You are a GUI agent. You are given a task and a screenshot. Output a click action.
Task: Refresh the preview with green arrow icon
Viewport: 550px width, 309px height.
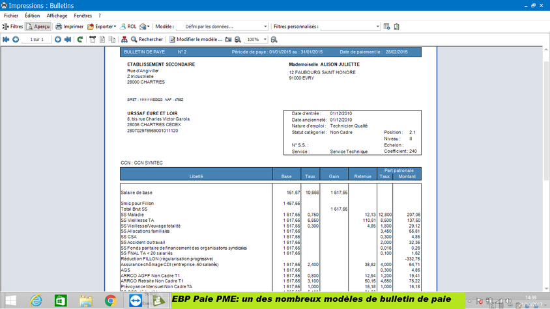click(80, 40)
